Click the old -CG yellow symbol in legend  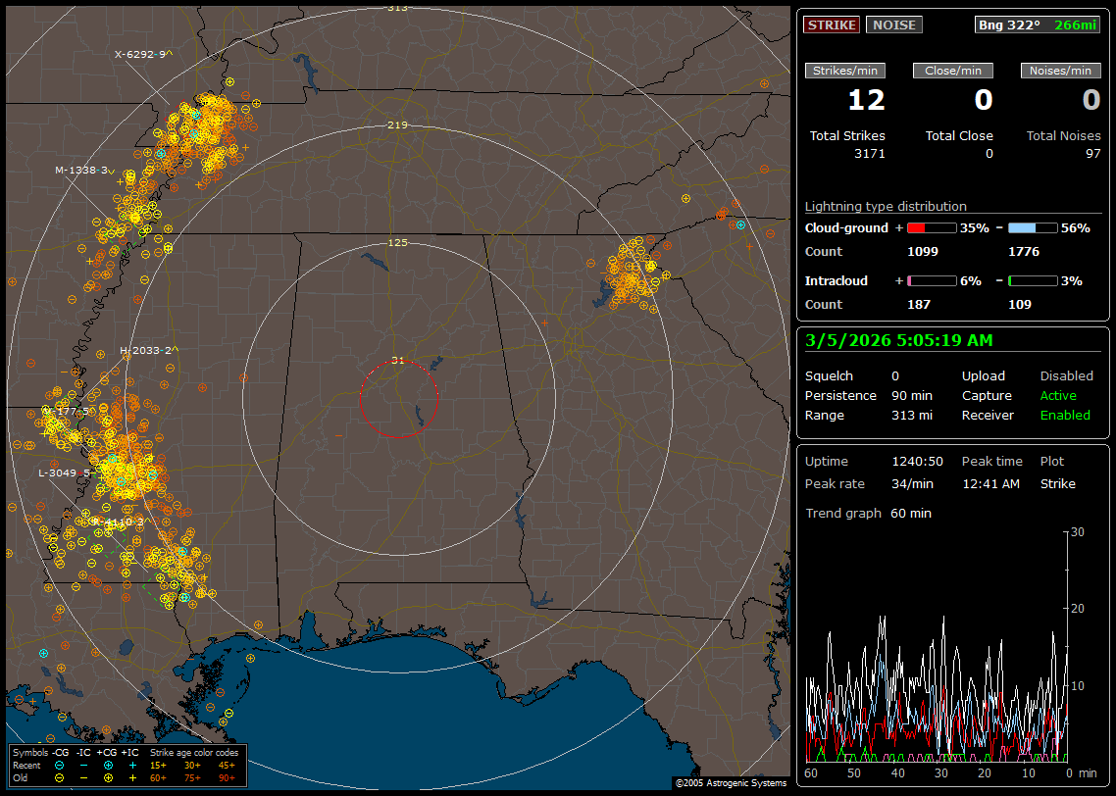click(x=60, y=777)
